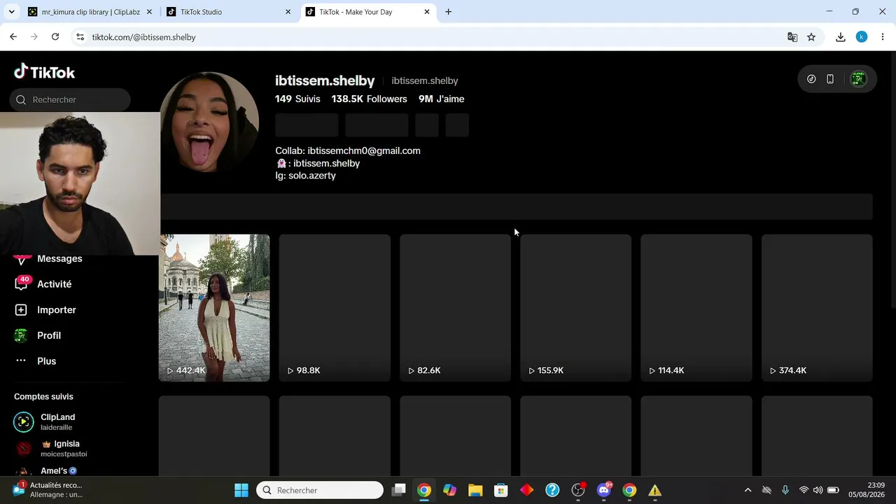The width and height of the screenshot is (896, 504).
Task: Open the clock and date panel
Action: click(x=867, y=490)
